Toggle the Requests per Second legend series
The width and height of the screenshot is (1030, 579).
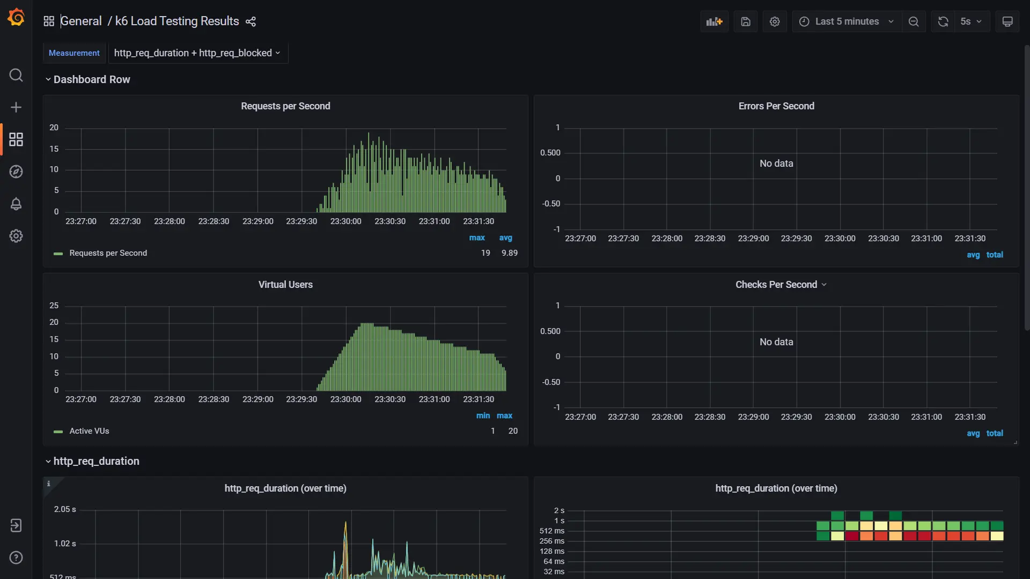coord(108,253)
